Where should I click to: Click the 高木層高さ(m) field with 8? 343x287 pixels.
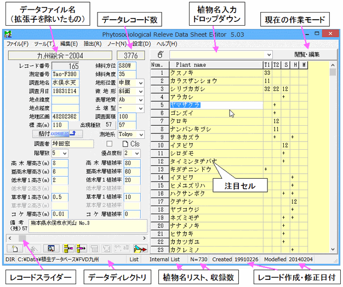(60, 163)
